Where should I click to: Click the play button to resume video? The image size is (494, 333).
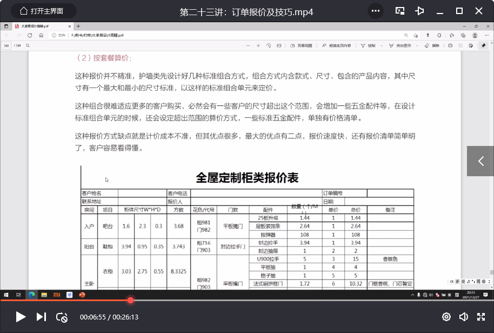[21, 317]
